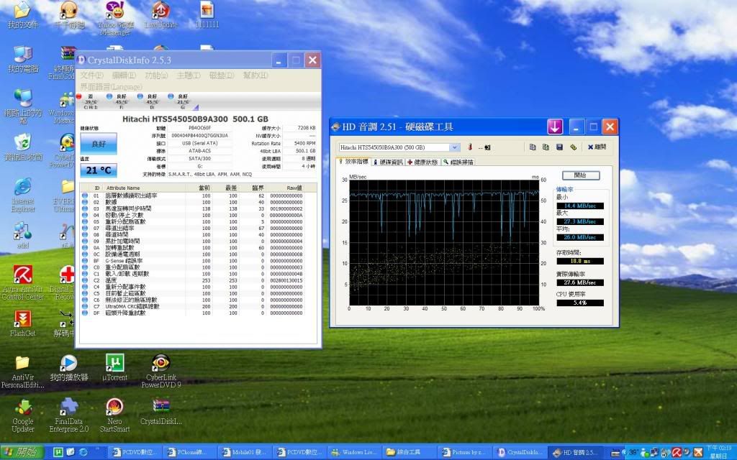Open the FlashGet desktop icon

pyautogui.click(x=22, y=323)
